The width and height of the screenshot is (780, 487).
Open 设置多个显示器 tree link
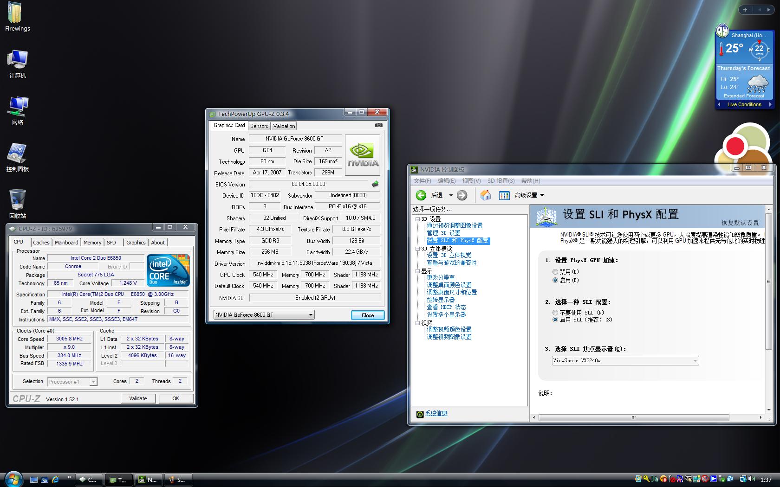pyautogui.click(x=446, y=315)
